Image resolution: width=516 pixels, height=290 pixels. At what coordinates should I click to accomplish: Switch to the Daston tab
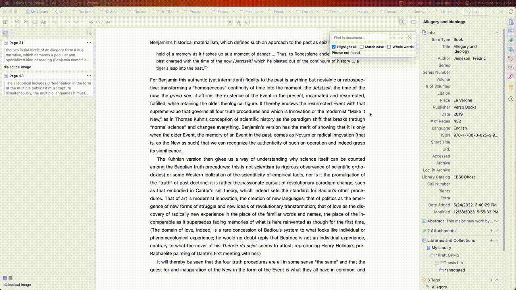coord(391,12)
